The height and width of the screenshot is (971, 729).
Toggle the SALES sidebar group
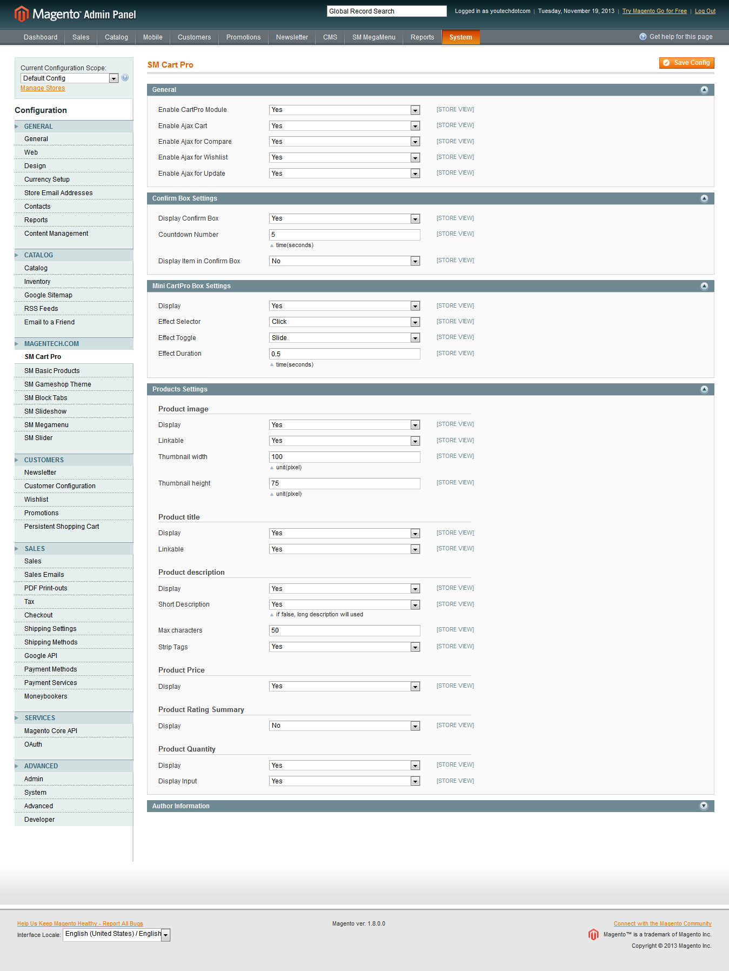pos(73,549)
